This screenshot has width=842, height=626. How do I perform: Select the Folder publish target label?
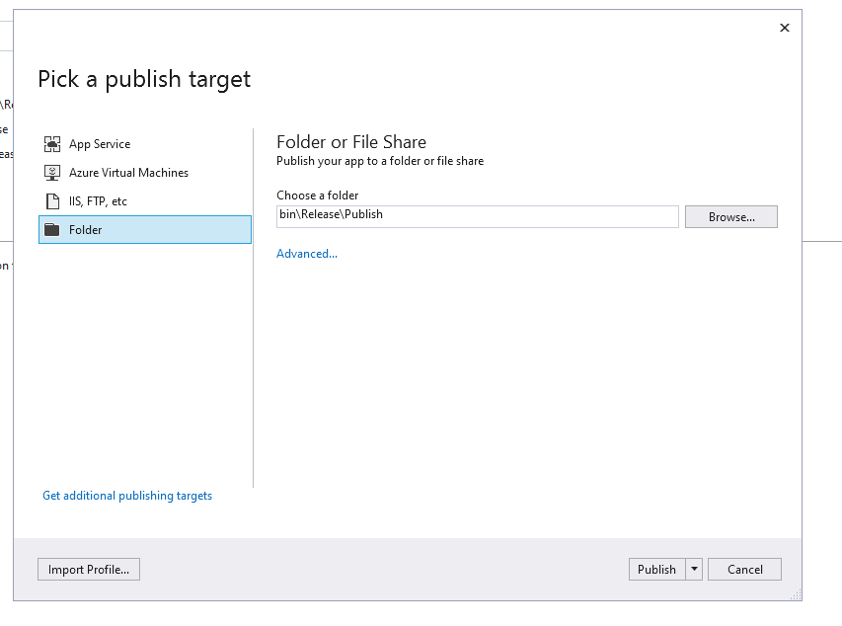[86, 230]
